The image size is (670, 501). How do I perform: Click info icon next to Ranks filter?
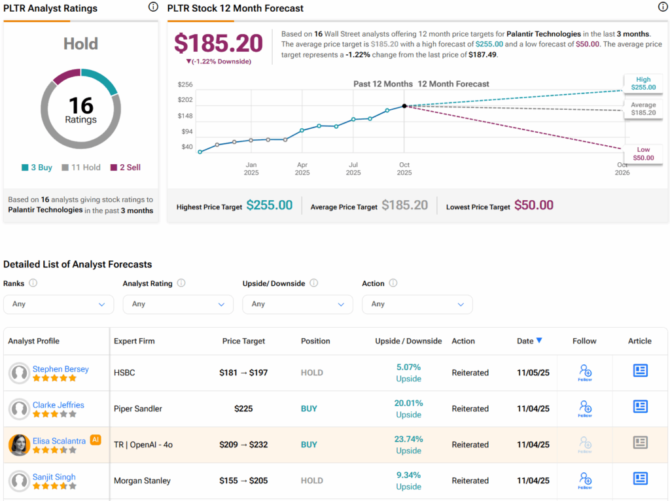point(33,283)
